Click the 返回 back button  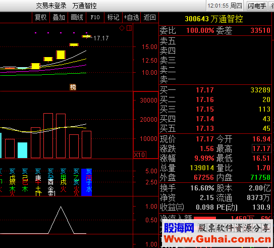coord(149,17)
